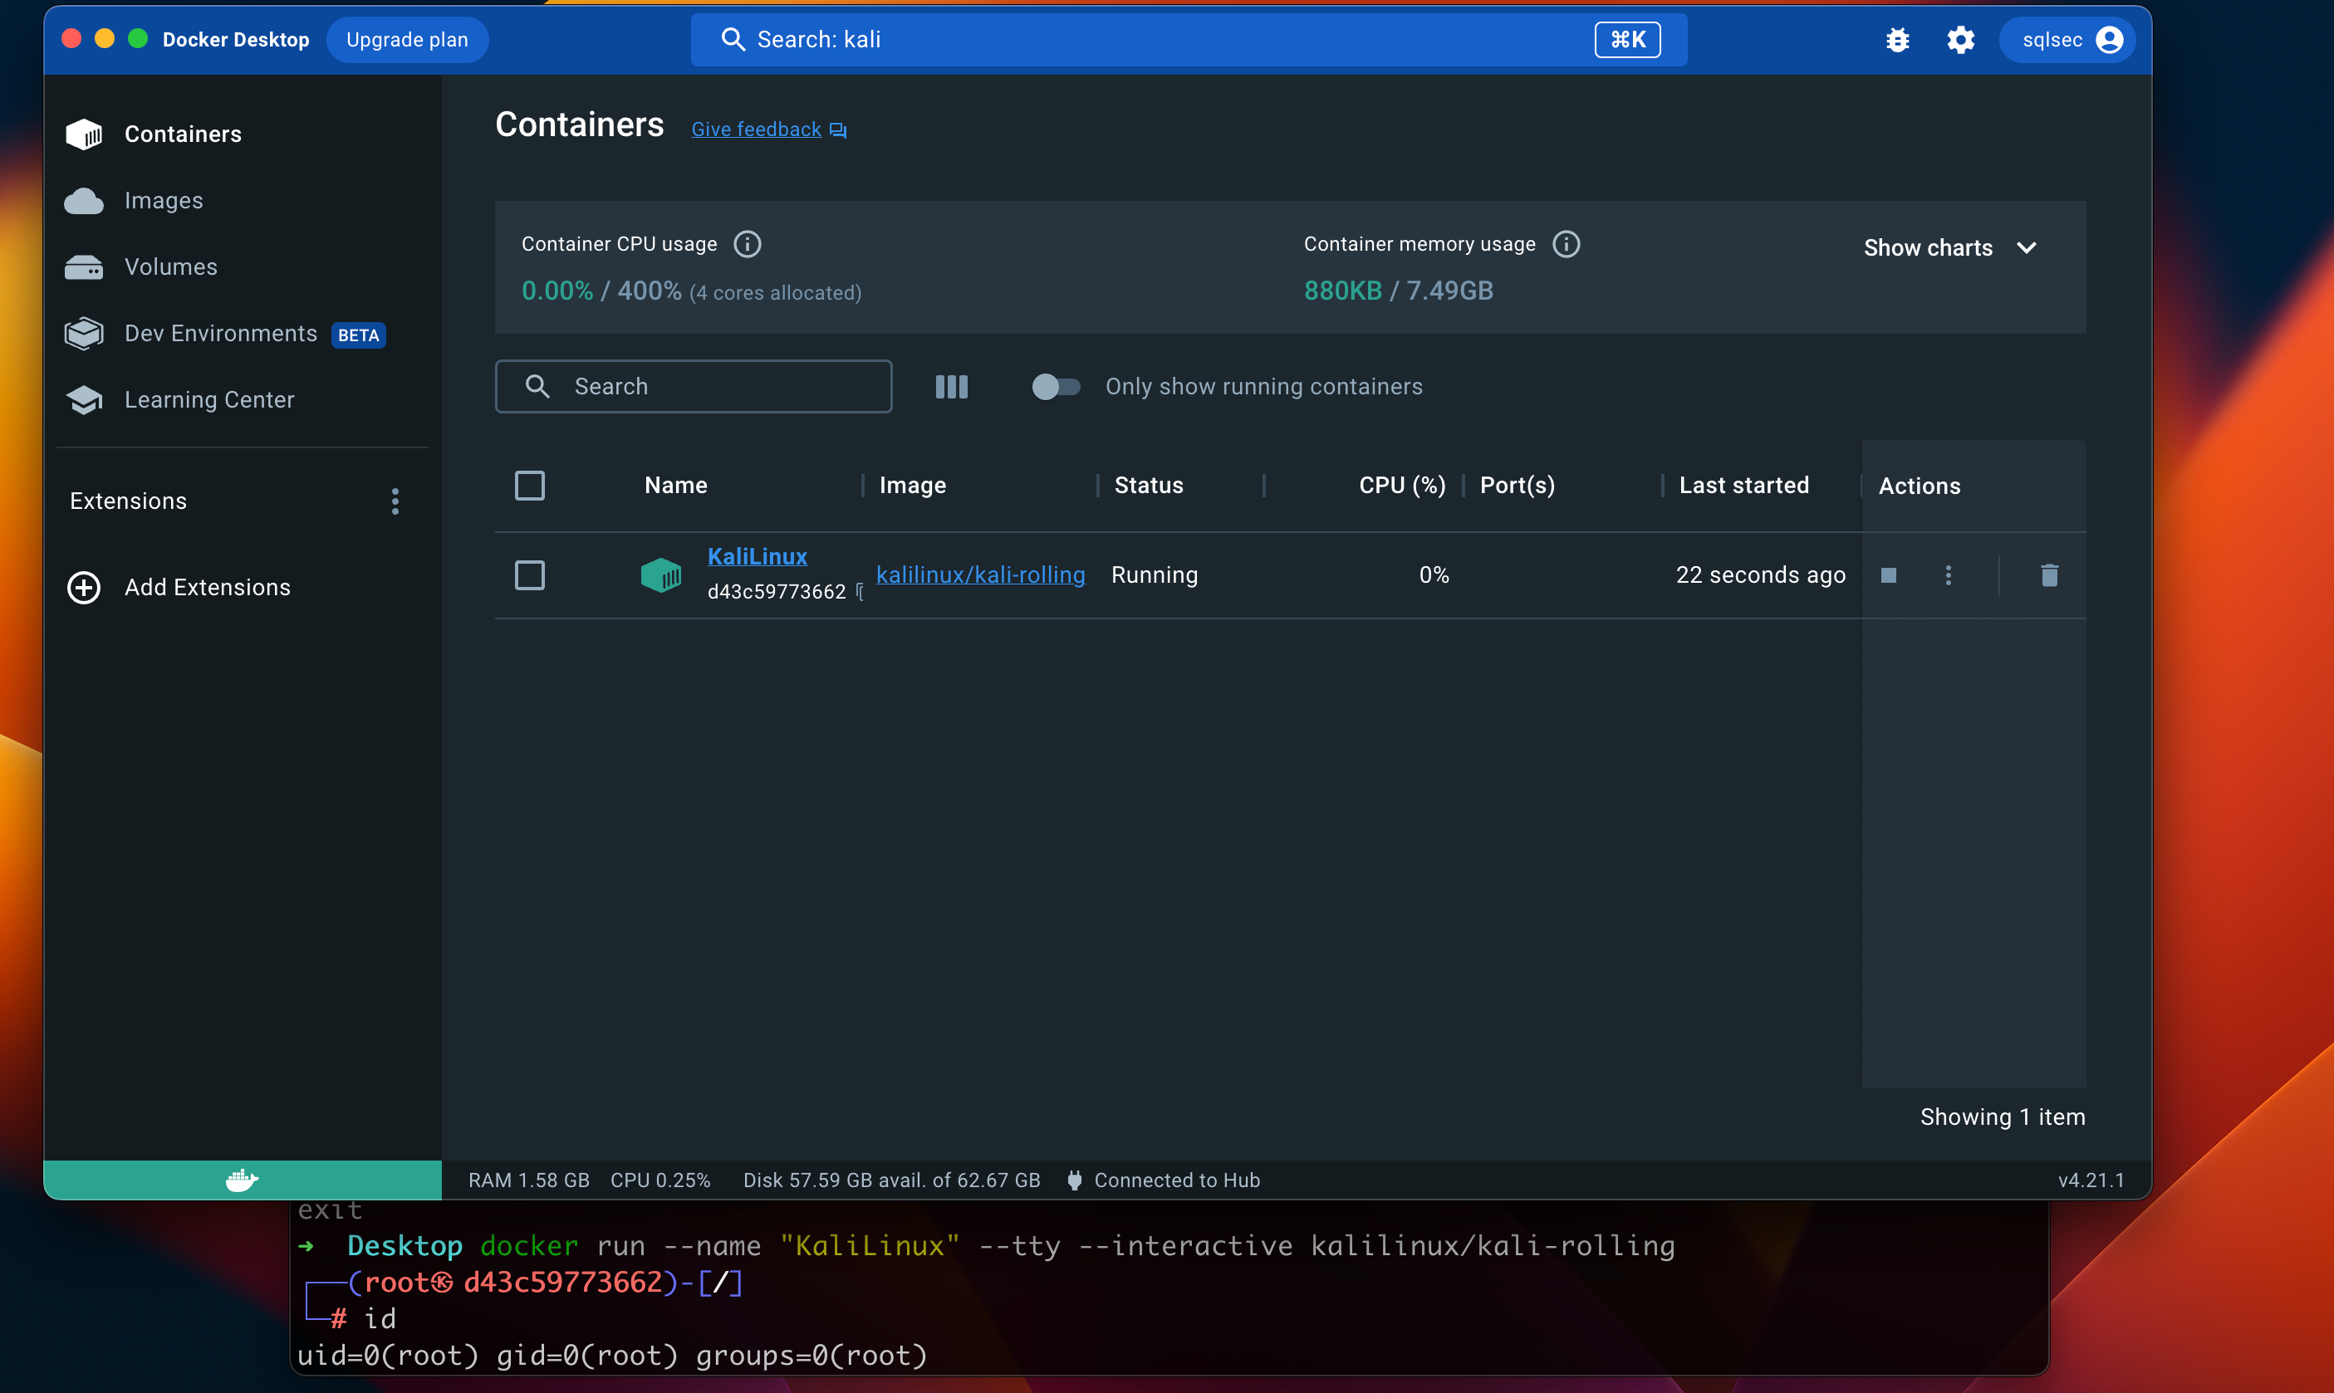Screen dimensions: 2334x1393
Task: Click Port(s) column header
Action: [x=1517, y=486]
